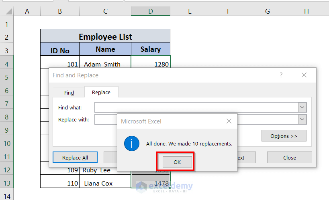Select column E header
Image resolution: width=329 pixels, height=200 pixels.
tap(190, 11)
